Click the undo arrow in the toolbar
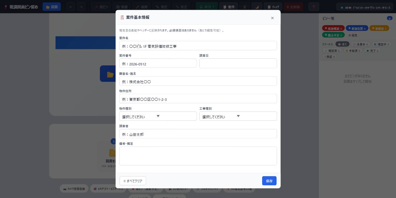Image resolution: width=396 pixels, height=198 pixels. 71,7
